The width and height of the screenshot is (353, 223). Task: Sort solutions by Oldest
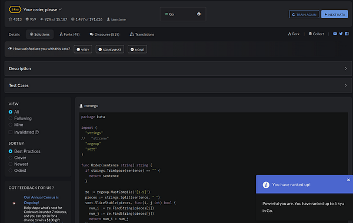11,171
